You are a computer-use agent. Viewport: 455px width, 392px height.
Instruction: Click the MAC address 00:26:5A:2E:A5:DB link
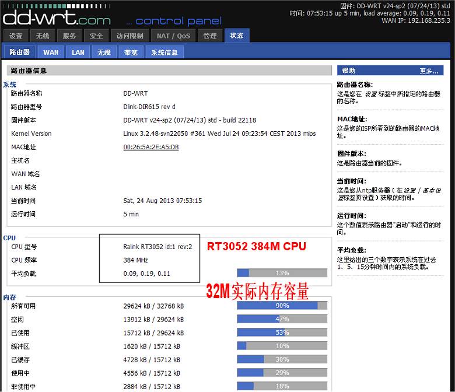(150, 147)
